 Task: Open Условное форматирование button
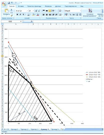(x=90, y=13)
